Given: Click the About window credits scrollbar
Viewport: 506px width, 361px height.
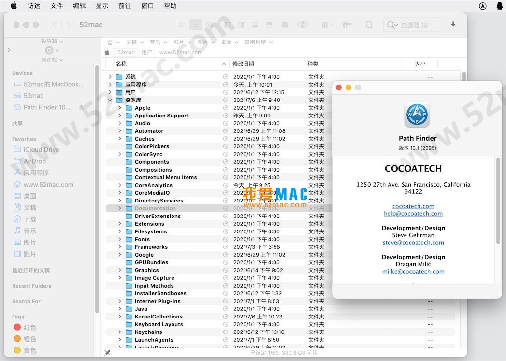Looking at the screenshot, I should (x=498, y=202).
